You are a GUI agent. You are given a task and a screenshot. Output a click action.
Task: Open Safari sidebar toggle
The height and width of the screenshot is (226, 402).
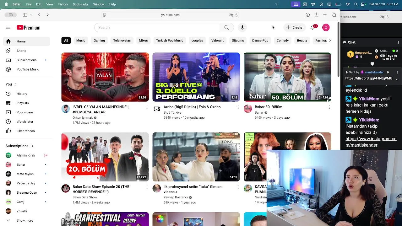click(x=25, y=15)
